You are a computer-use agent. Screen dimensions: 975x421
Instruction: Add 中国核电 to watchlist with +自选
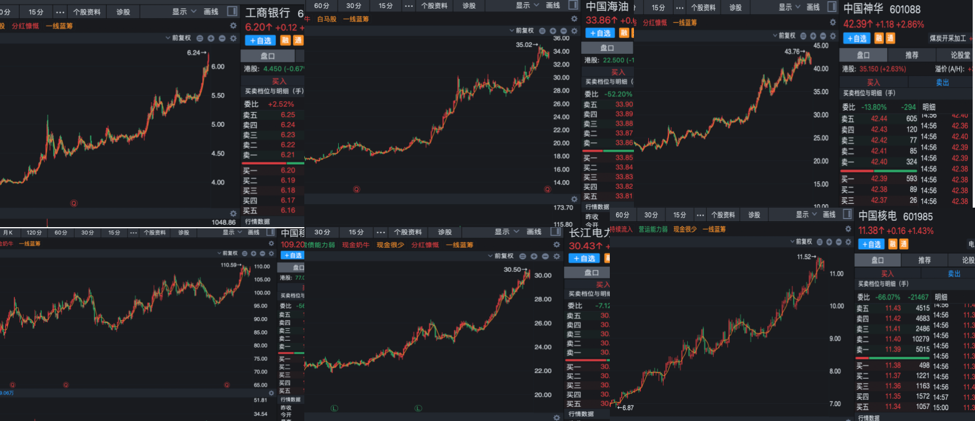pyautogui.click(x=872, y=244)
